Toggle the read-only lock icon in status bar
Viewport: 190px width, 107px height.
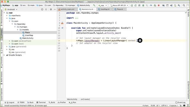[x=180, y=106]
